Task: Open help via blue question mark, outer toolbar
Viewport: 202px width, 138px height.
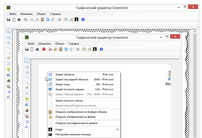Action: tap(83, 19)
